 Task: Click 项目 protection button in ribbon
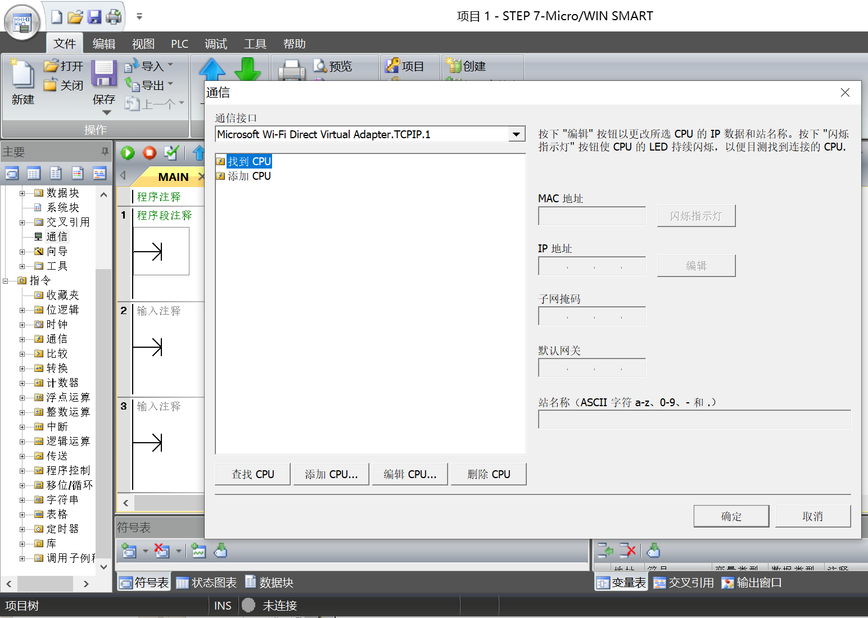point(405,66)
